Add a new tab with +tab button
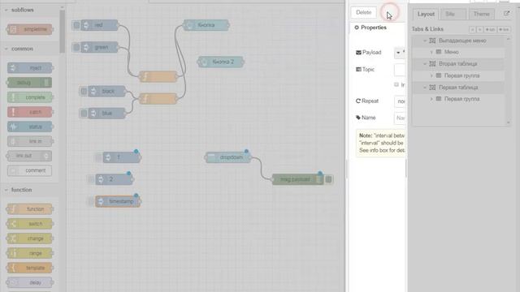 coord(491,29)
